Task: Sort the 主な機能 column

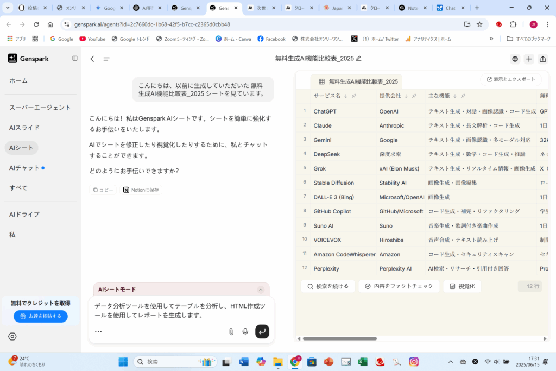Action: coord(455,96)
